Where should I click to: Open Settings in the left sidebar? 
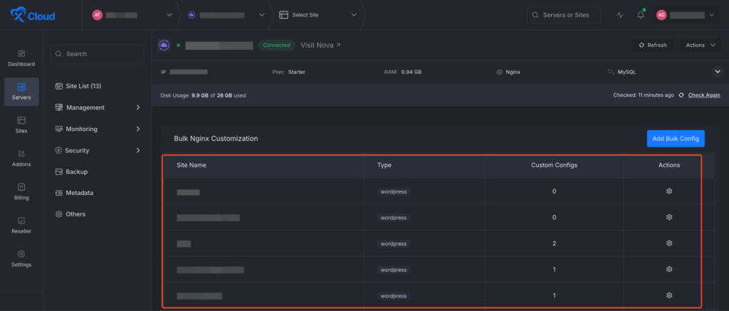tap(21, 258)
